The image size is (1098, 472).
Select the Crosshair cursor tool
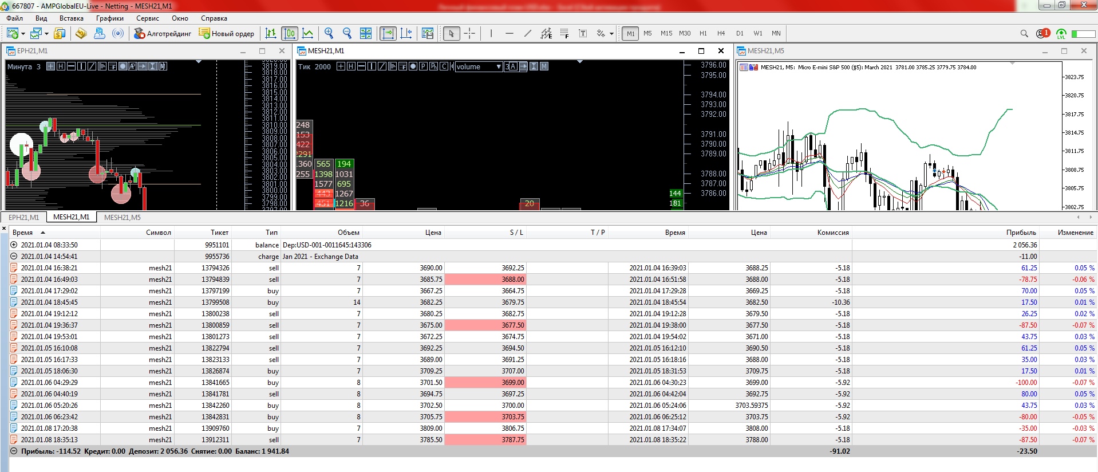pyautogui.click(x=469, y=33)
